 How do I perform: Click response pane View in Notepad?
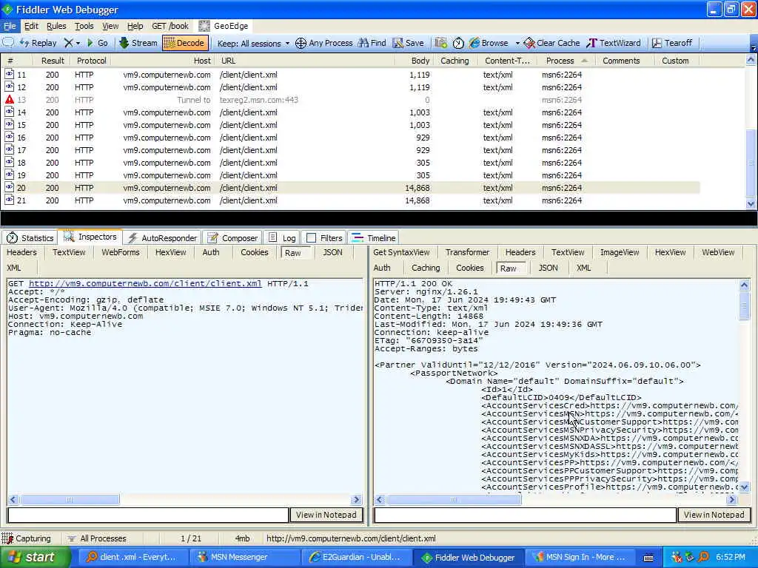click(714, 515)
